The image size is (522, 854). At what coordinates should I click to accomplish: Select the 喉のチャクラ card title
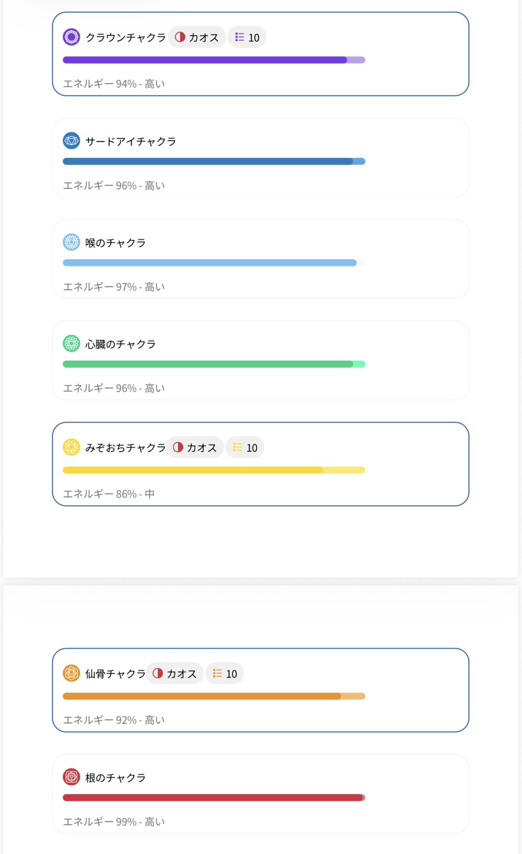(115, 243)
